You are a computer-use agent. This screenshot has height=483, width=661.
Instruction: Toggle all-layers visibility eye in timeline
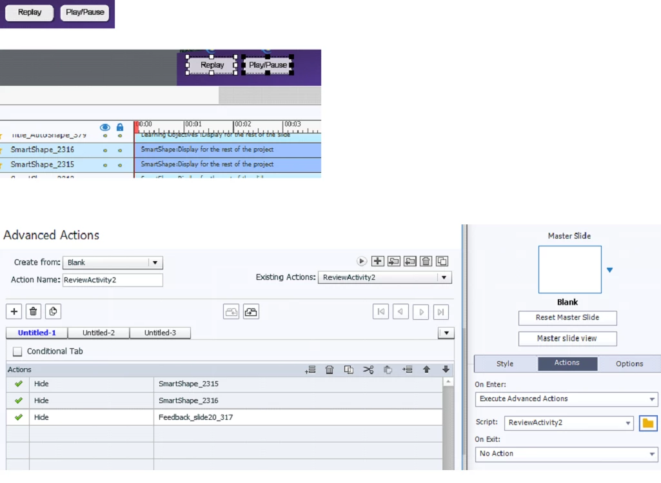(105, 127)
